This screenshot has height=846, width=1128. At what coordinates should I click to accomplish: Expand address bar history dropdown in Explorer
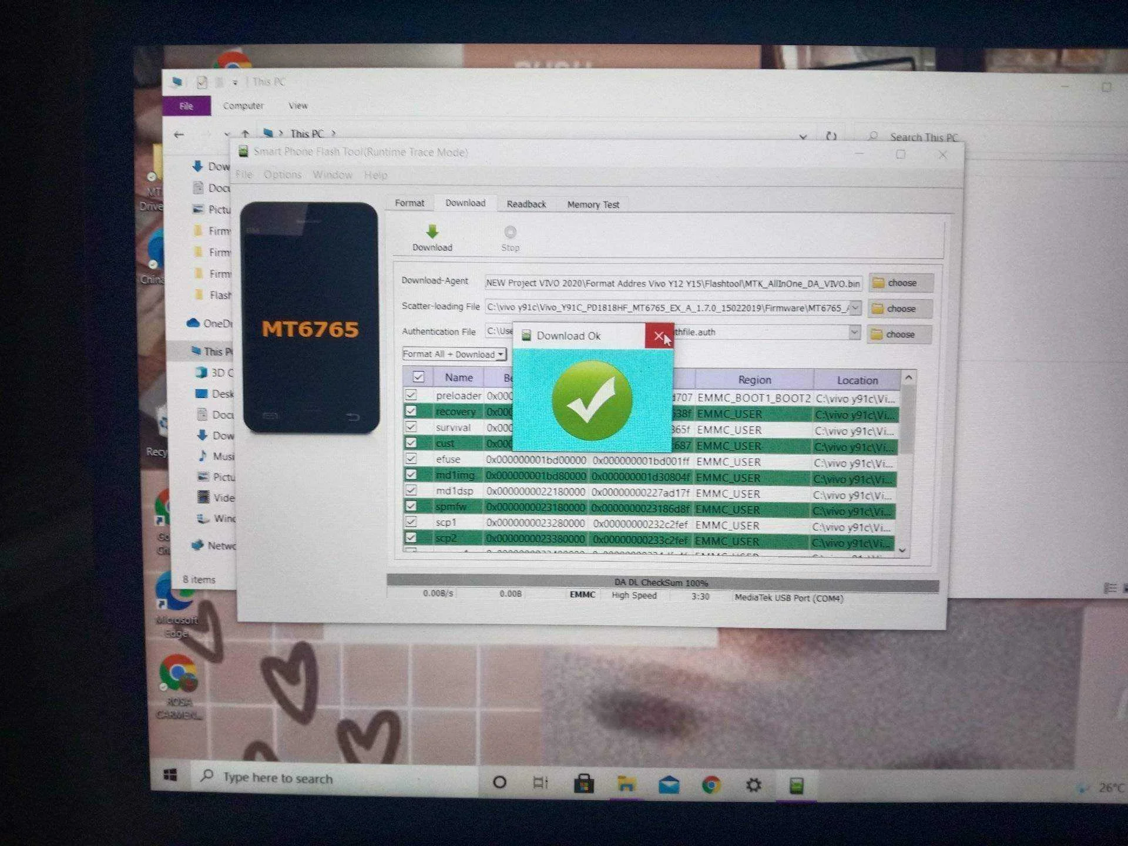[803, 137]
